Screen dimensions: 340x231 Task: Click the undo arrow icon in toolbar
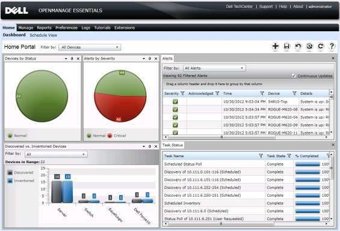click(298, 46)
